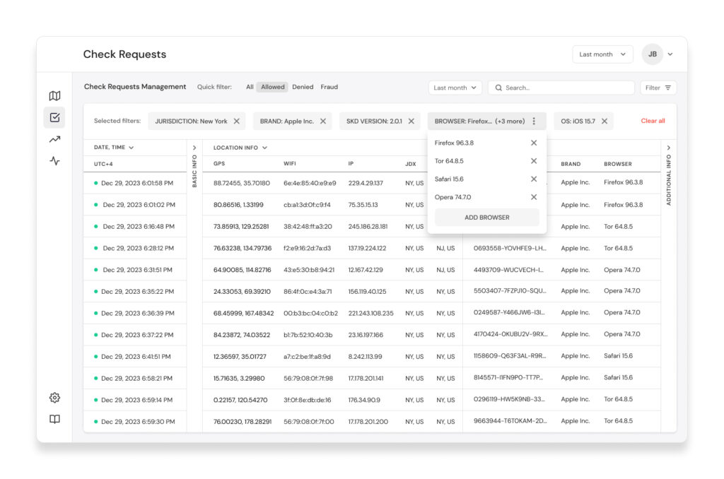Click ID 5503407-7FZPJ10-SQU...
Image resolution: width=724 pixels, height=479 pixels.
point(510,291)
